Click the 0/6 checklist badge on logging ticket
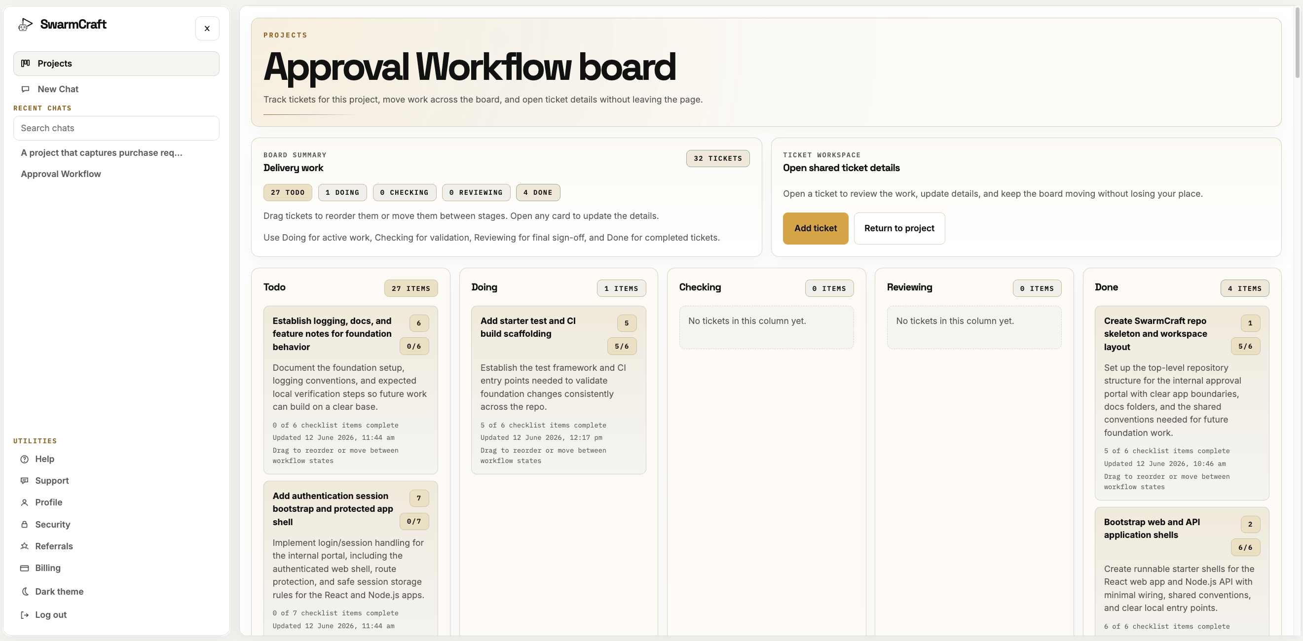 click(x=414, y=346)
